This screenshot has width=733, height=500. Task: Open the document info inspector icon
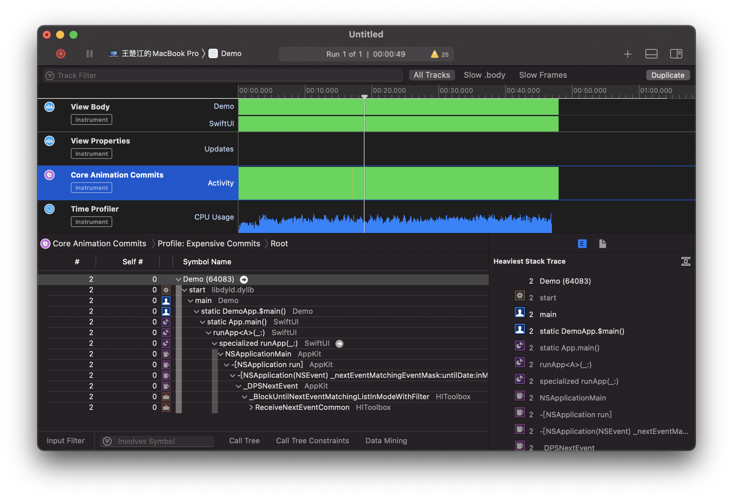[602, 244]
